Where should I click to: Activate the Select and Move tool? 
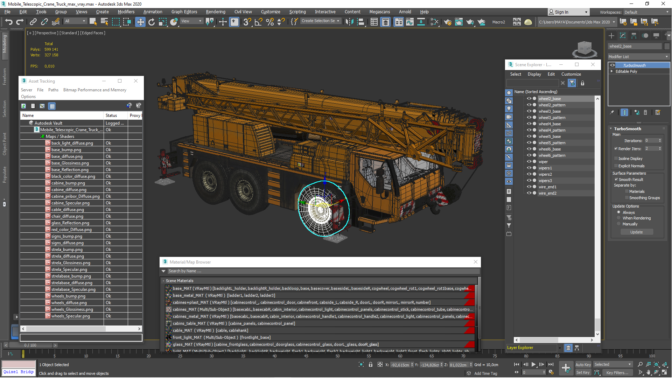point(140,22)
